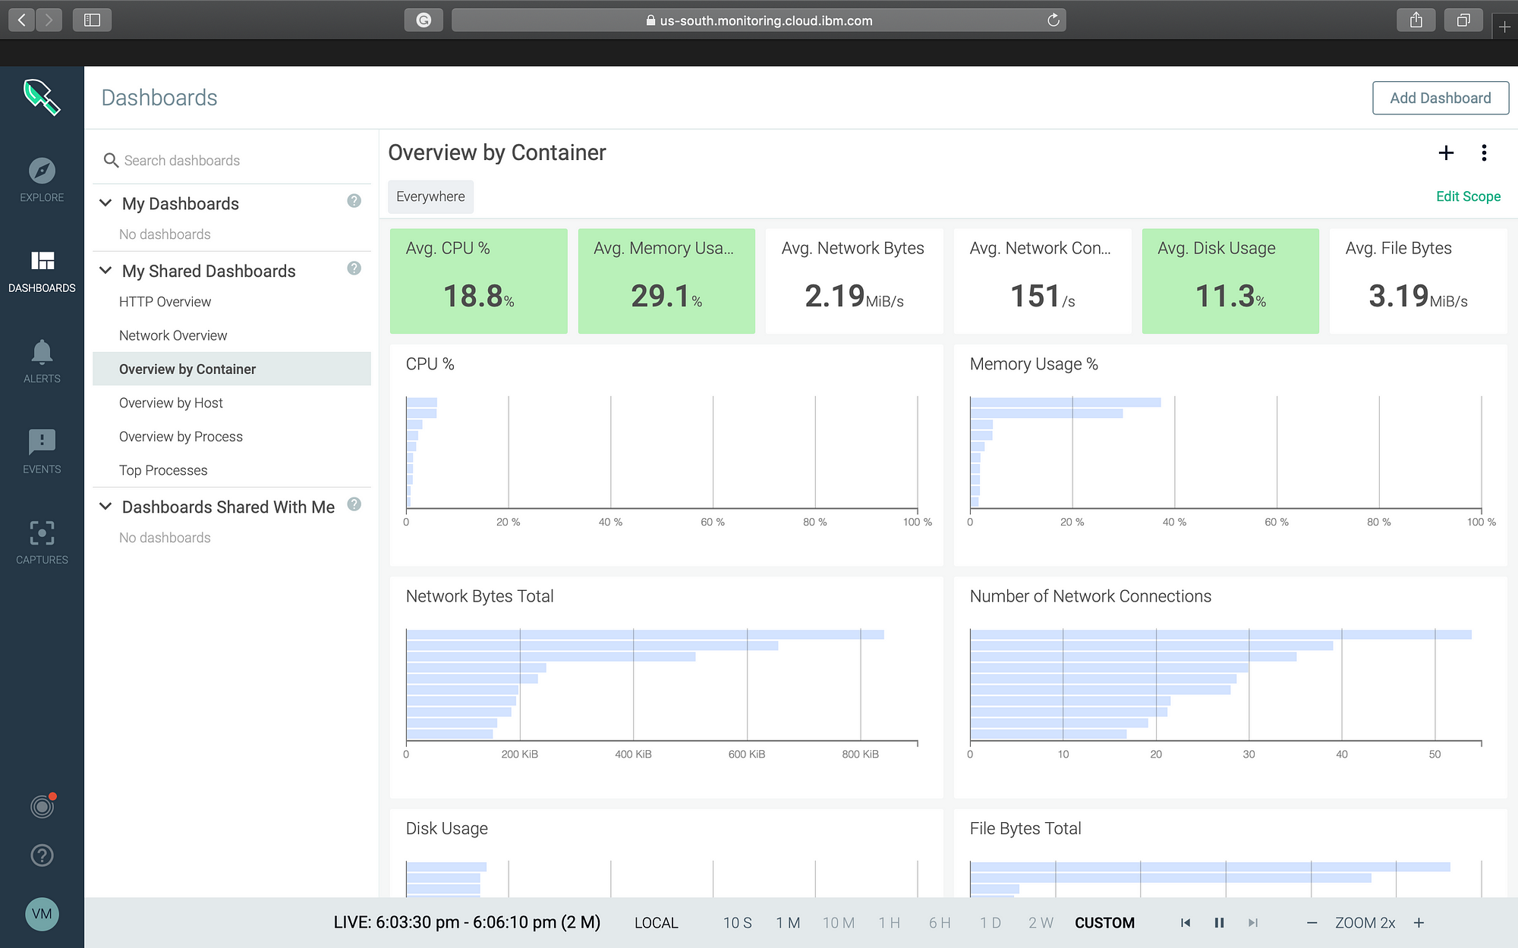
Task: Click the Sysdig shovel logo
Action: tap(42, 97)
